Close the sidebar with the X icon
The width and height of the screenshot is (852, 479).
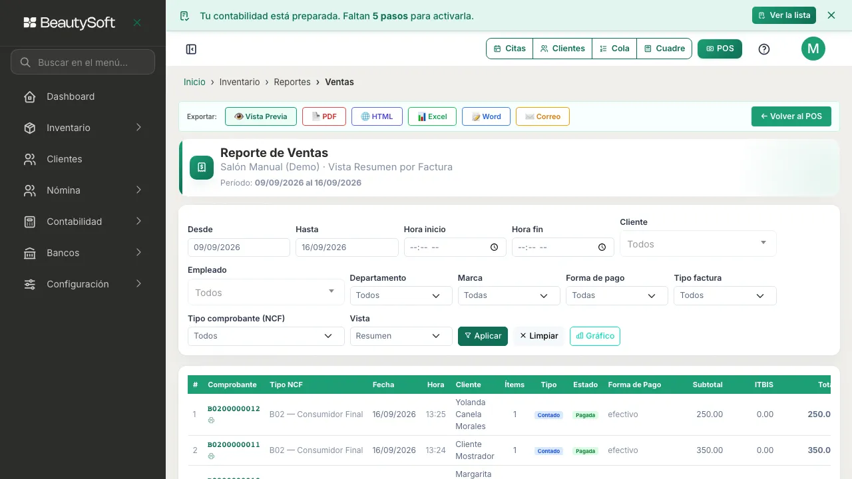(x=137, y=23)
